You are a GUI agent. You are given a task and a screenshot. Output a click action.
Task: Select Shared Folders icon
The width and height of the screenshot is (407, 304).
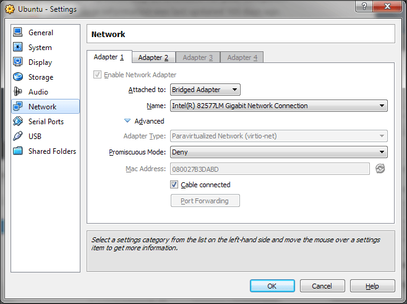click(x=17, y=151)
